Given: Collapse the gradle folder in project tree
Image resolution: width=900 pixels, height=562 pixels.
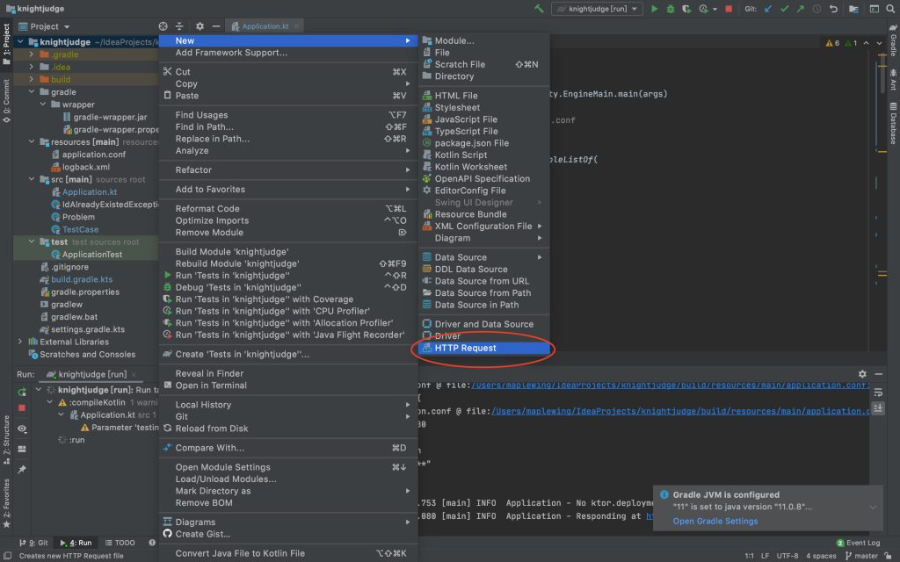Looking at the screenshot, I should pyautogui.click(x=32, y=91).
